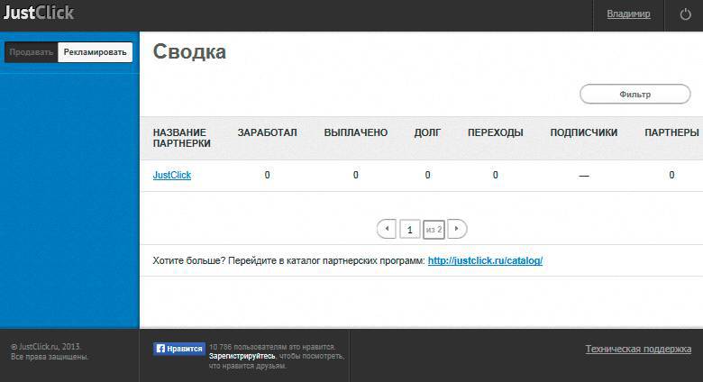Click '© JustClick.ru, 2013' copyright text
This screenshot has height=382, width=703.
click(46, 347)
